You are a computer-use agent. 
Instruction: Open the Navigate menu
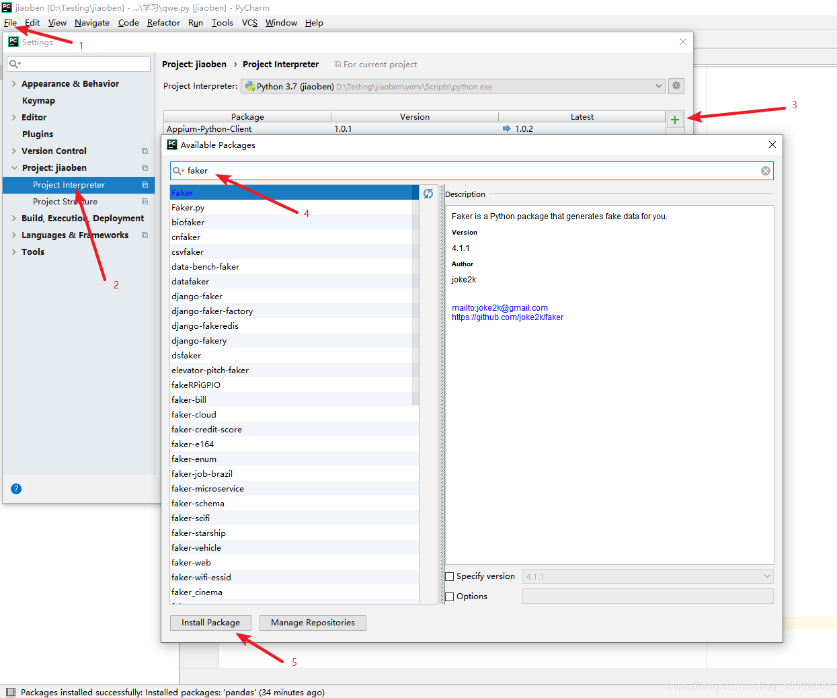tap(92, 23)
